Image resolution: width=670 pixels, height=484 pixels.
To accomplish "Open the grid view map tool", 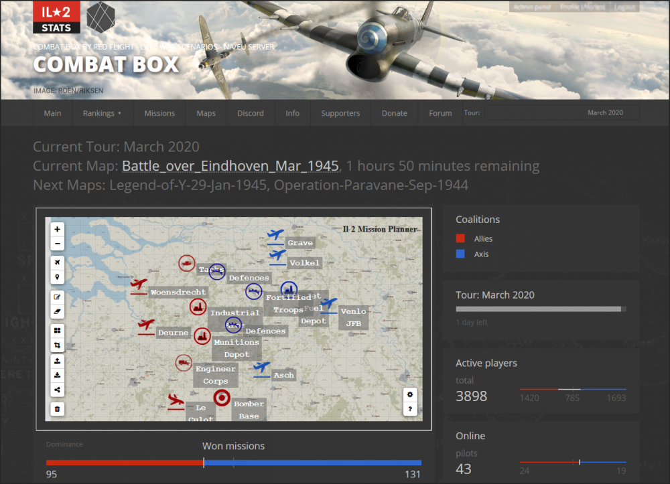I will point(57,330).
